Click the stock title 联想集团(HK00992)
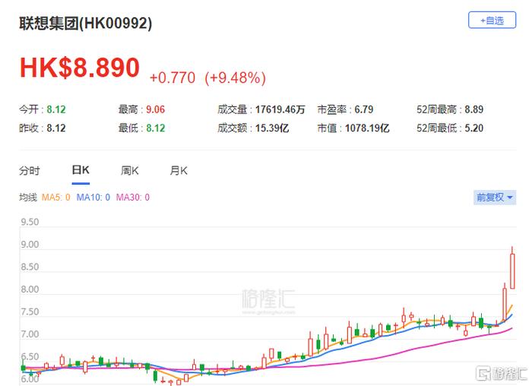 pyautogui.click(x=85, y=24)
